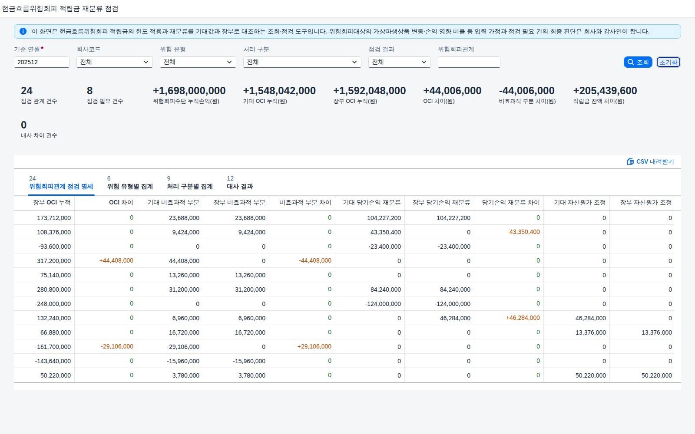
Task: Switch to the 위험 유형별 집계 tab
Action: 130,183
